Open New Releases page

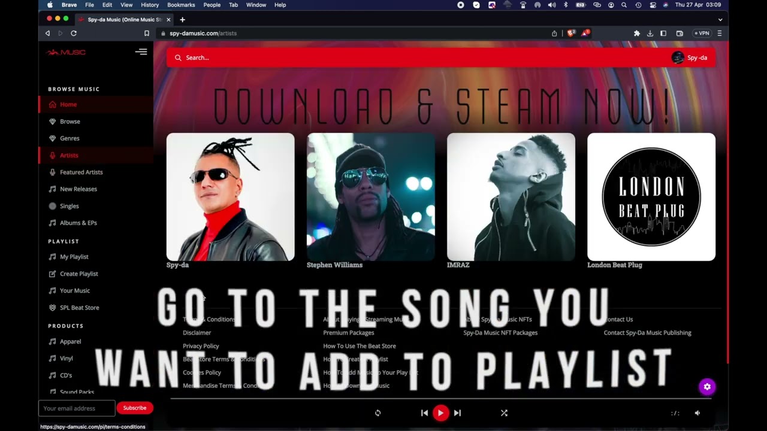coord(78,189)
